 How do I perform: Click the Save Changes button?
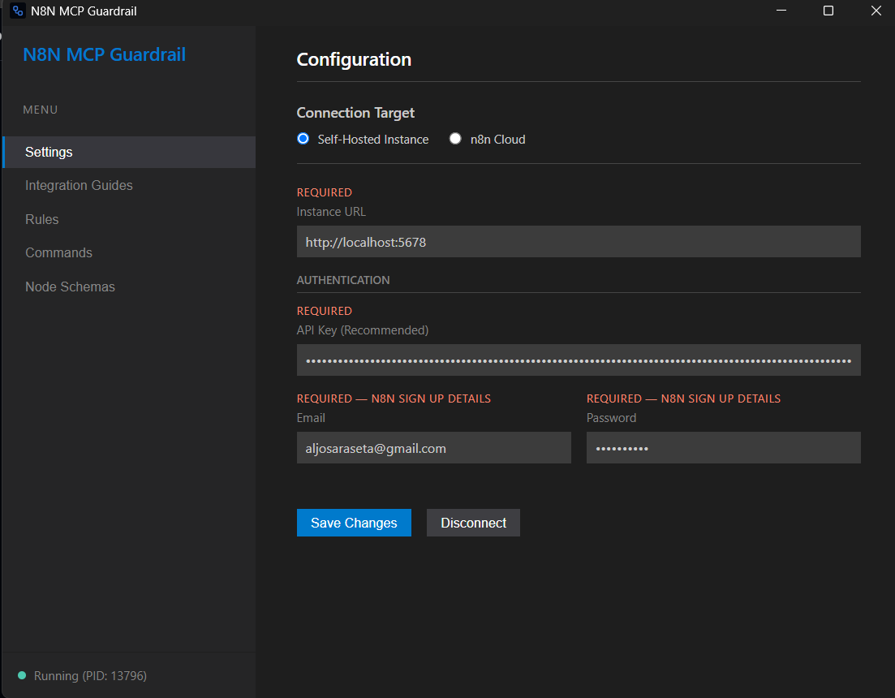(x=354, y=523)
